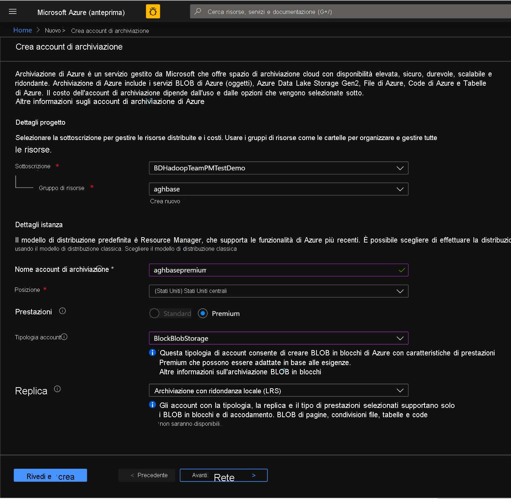511x499 pixels.
Task: Click the yellow bug feedback icon
Action: tap(153, 11)
